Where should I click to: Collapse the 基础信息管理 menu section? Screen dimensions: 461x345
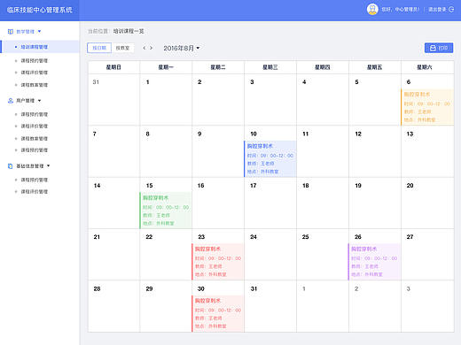pos(48,166)
